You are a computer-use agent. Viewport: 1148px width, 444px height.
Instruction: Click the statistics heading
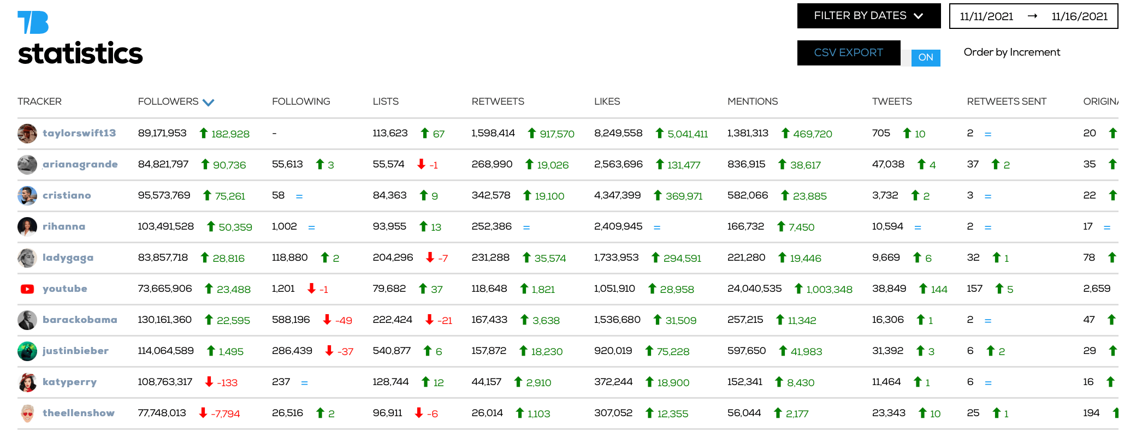[x=80, y=53]
